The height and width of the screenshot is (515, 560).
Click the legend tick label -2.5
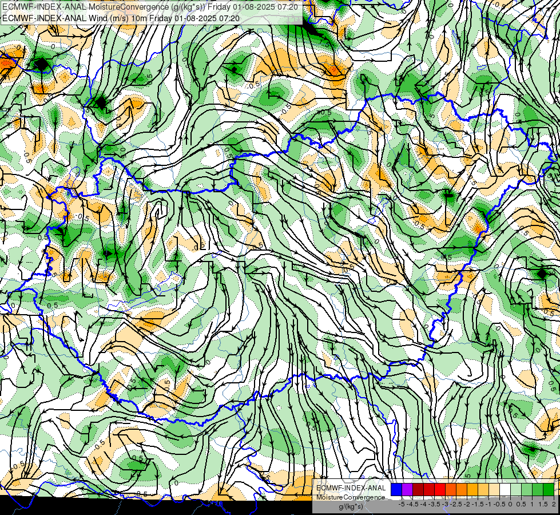(456, 504)
